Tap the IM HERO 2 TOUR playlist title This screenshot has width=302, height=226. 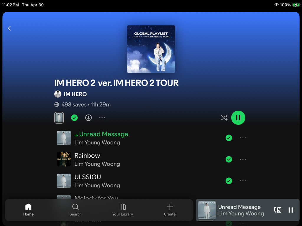[x=116, y=83]
